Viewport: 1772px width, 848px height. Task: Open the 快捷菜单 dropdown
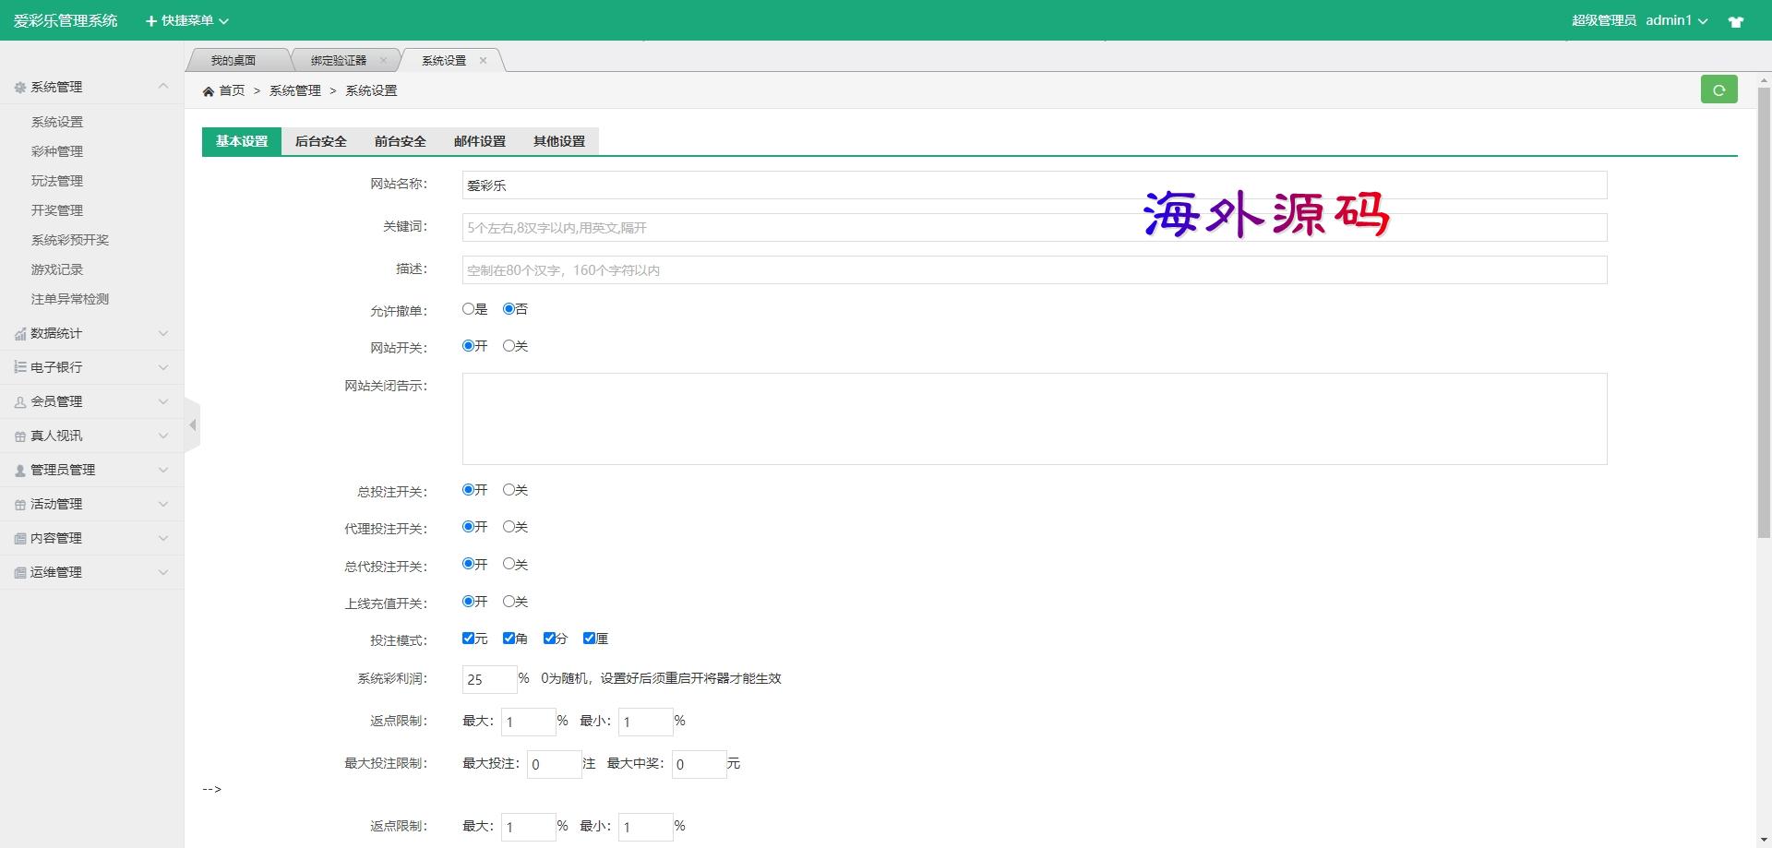pyautogui.click(x=187, y=20)
